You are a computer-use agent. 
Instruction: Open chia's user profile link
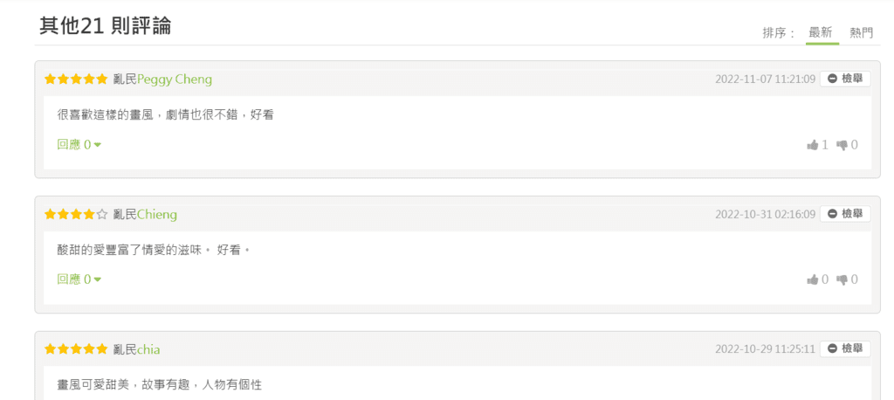(148, 349)
